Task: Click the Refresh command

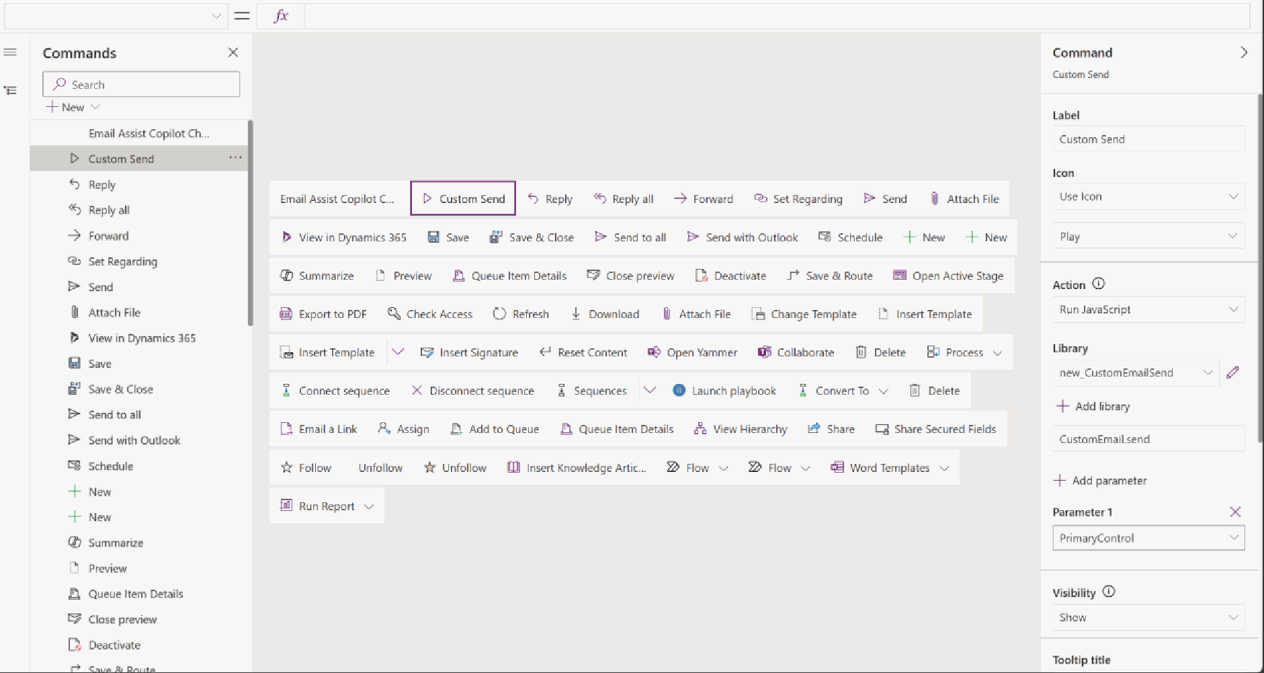Action: coord(521,314)
